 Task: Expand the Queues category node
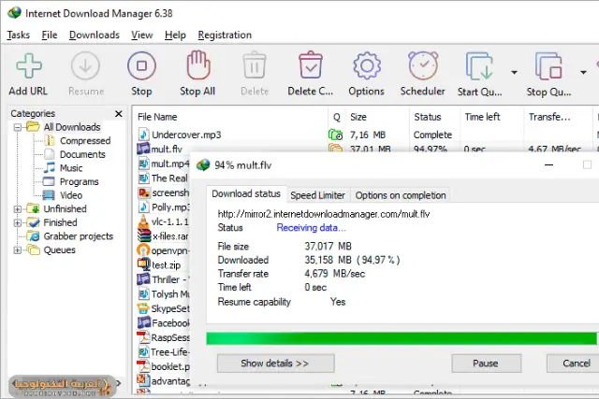[x=17, y=250]
